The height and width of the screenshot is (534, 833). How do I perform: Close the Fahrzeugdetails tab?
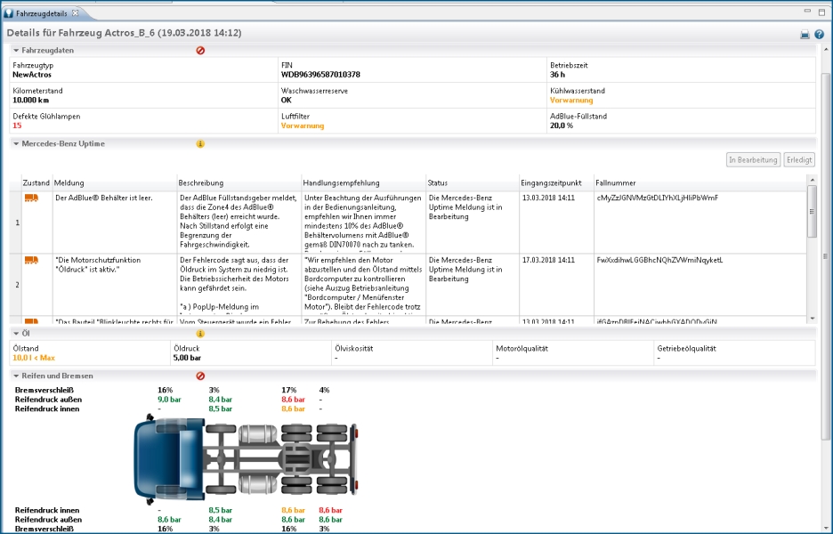click(75, 13)
